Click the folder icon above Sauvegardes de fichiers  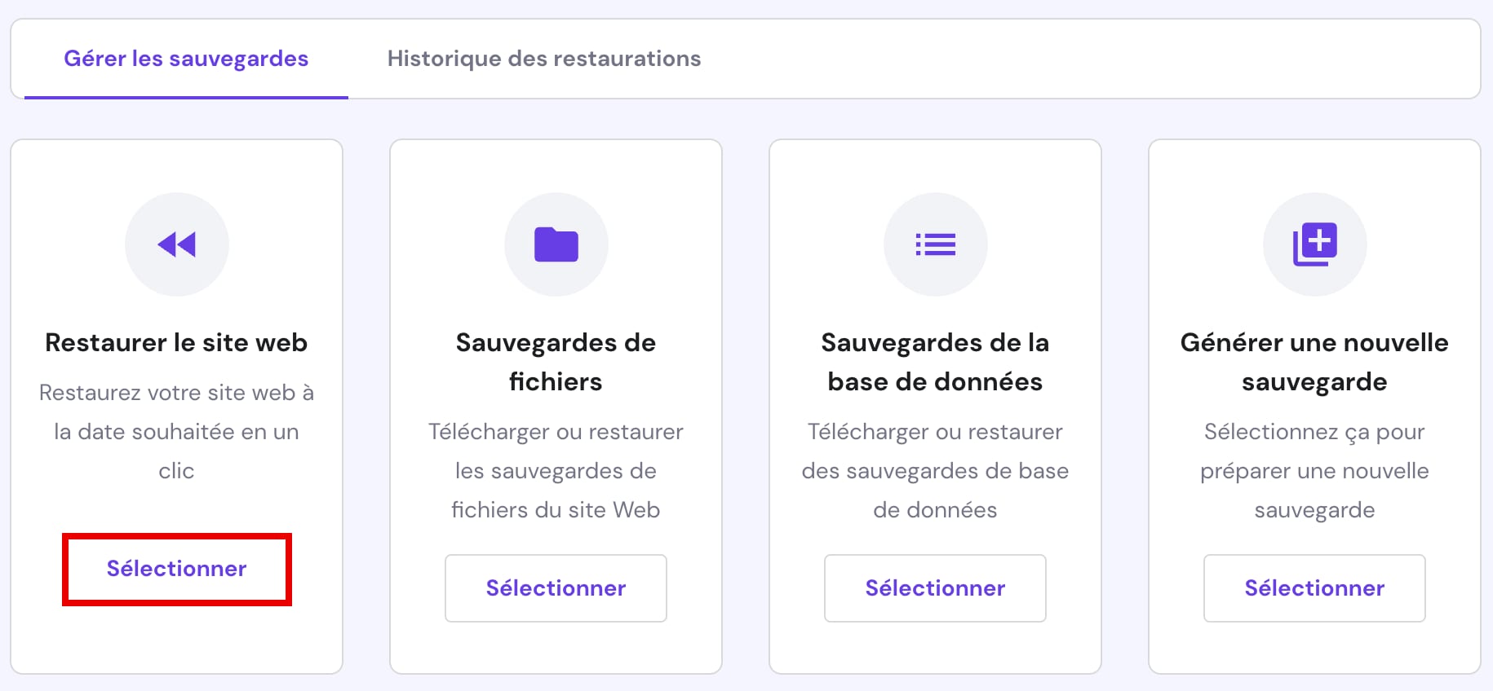[x=556, y=244]
